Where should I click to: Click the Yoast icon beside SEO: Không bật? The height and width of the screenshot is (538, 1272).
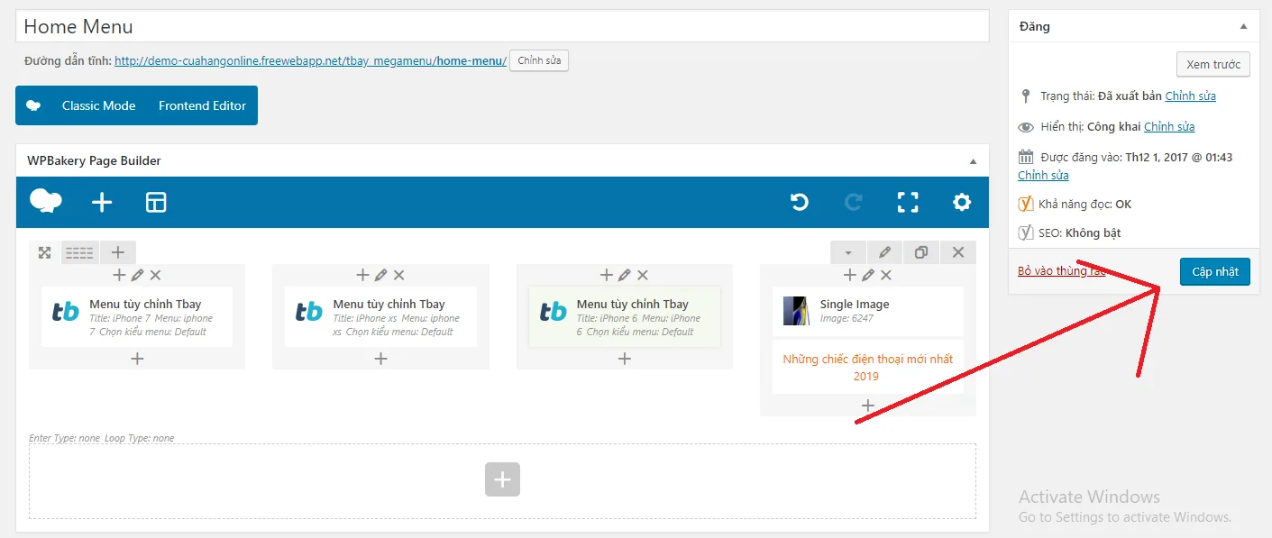point(1025,233)
